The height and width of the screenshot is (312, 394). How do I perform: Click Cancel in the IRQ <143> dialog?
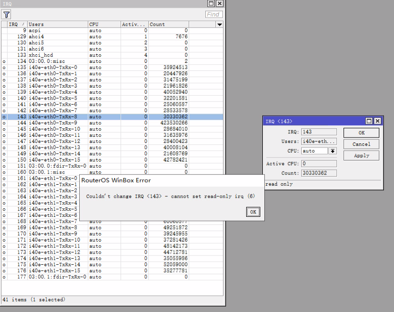(x=361, y=144)
